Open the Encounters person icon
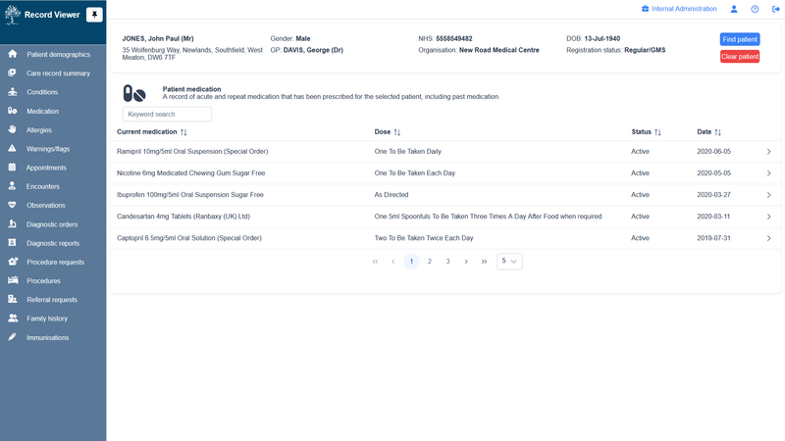The width and height of the screenshot is (785, 441). 13,186
